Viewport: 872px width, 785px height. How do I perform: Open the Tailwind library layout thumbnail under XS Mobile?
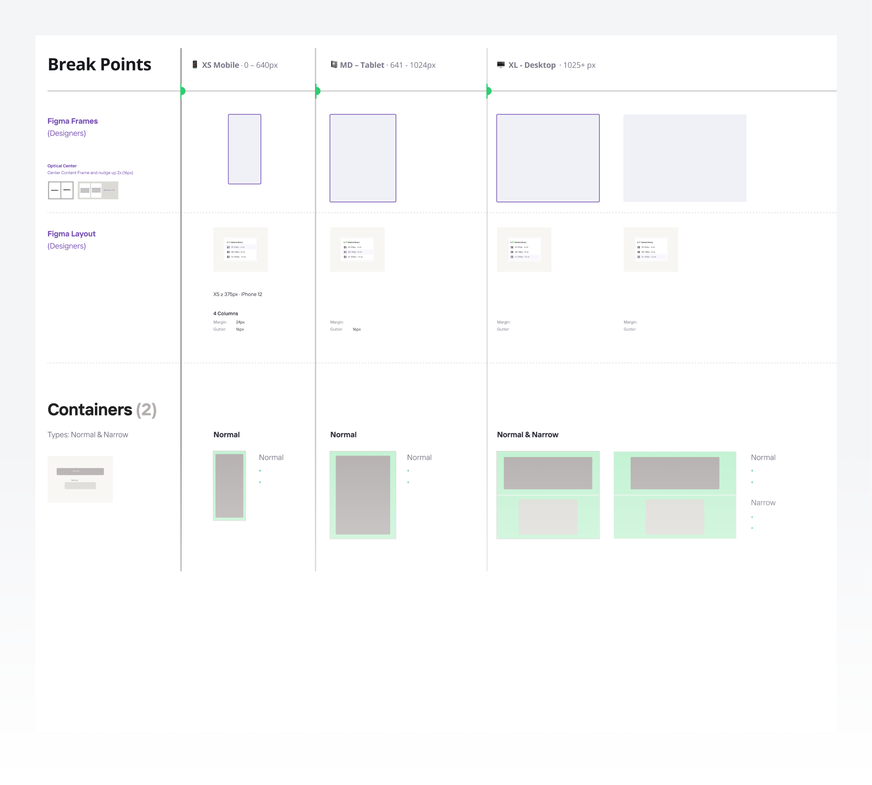point(241,249)
